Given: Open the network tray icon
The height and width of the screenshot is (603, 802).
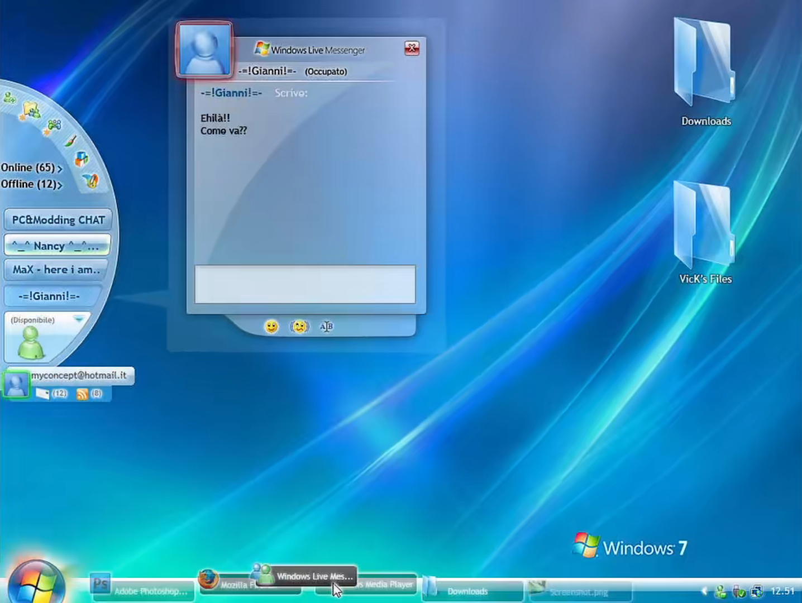Looking at the screenshot, I should click(x=757, y=591).
